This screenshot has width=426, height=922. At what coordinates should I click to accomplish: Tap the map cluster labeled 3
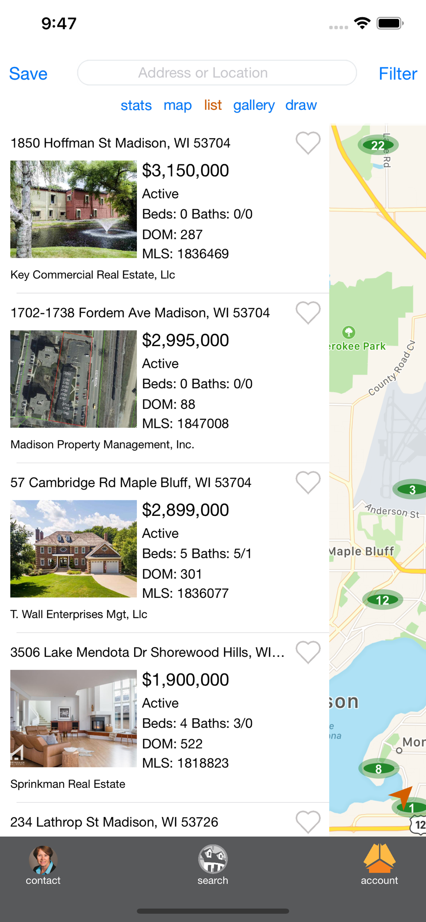412,490
